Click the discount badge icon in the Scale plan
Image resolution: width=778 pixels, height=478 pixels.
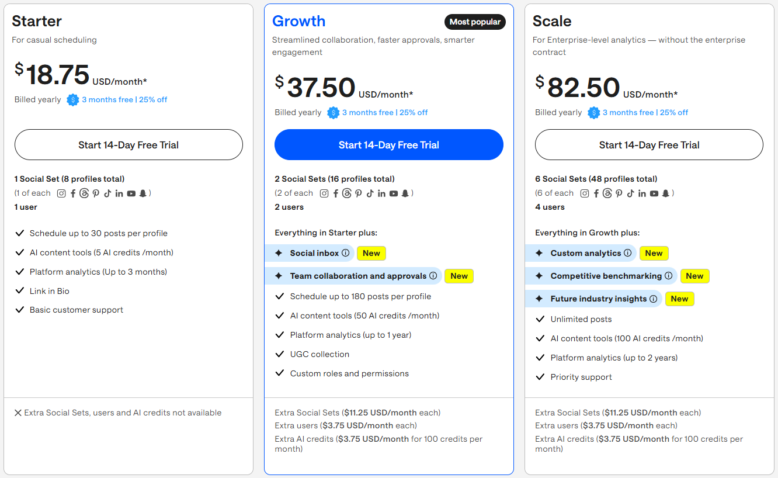pyautogui.click(x=594, y=112)
